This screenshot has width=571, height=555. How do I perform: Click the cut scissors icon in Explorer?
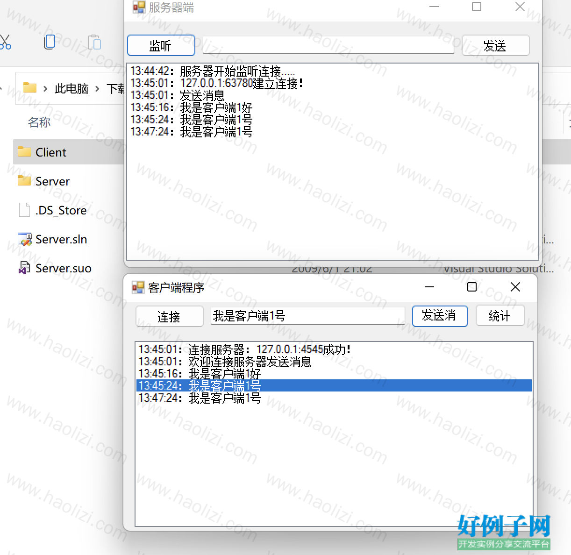pos(5,43)
